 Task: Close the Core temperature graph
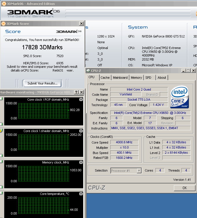81,194
